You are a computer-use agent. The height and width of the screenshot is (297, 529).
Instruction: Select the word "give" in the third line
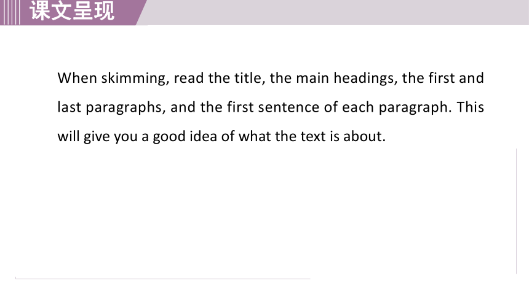[97, 137]
